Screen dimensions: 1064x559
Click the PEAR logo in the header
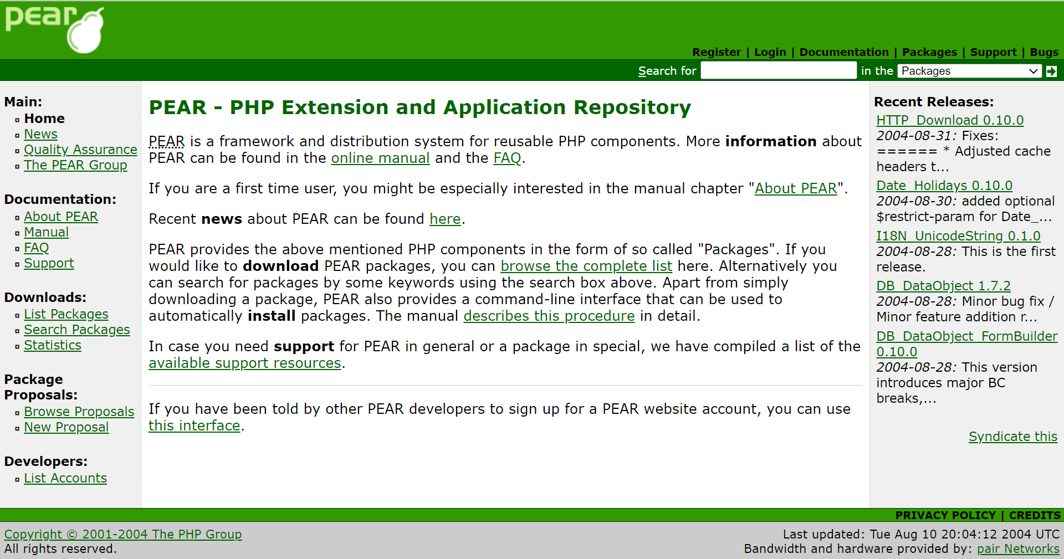point(54,29)
